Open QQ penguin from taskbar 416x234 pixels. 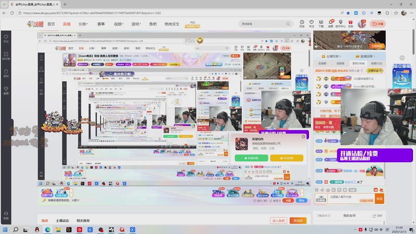37,229
